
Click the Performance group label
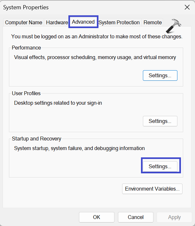(x=27, y=48)
